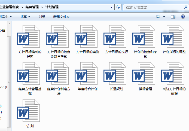Click the navigation pane scrollbar thumb
189x131 pixels.
point(9,82)
